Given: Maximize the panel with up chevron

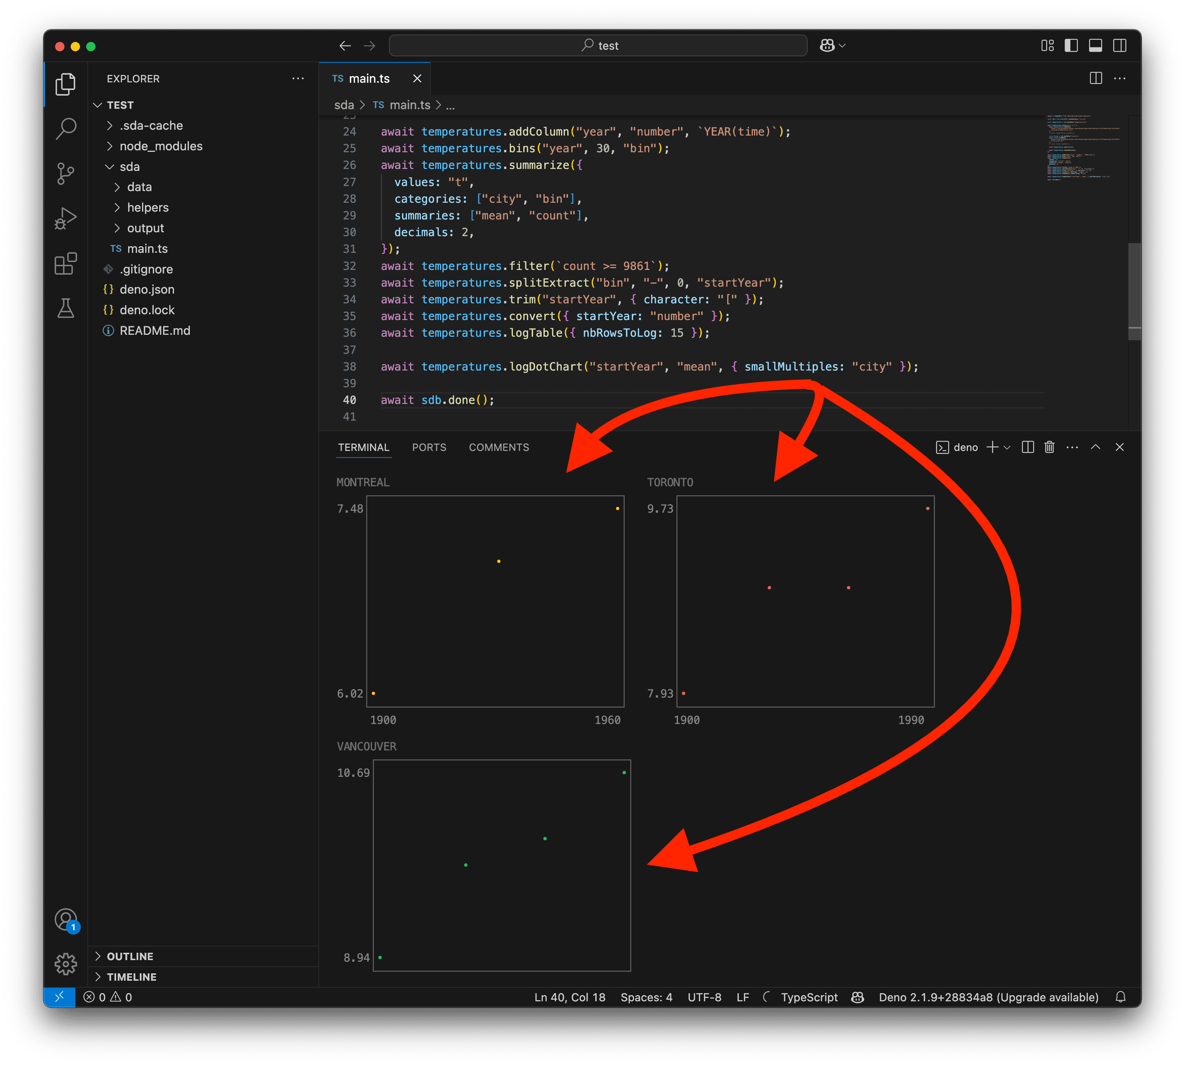Looking at the screenshot, I should coord(1096,447).
